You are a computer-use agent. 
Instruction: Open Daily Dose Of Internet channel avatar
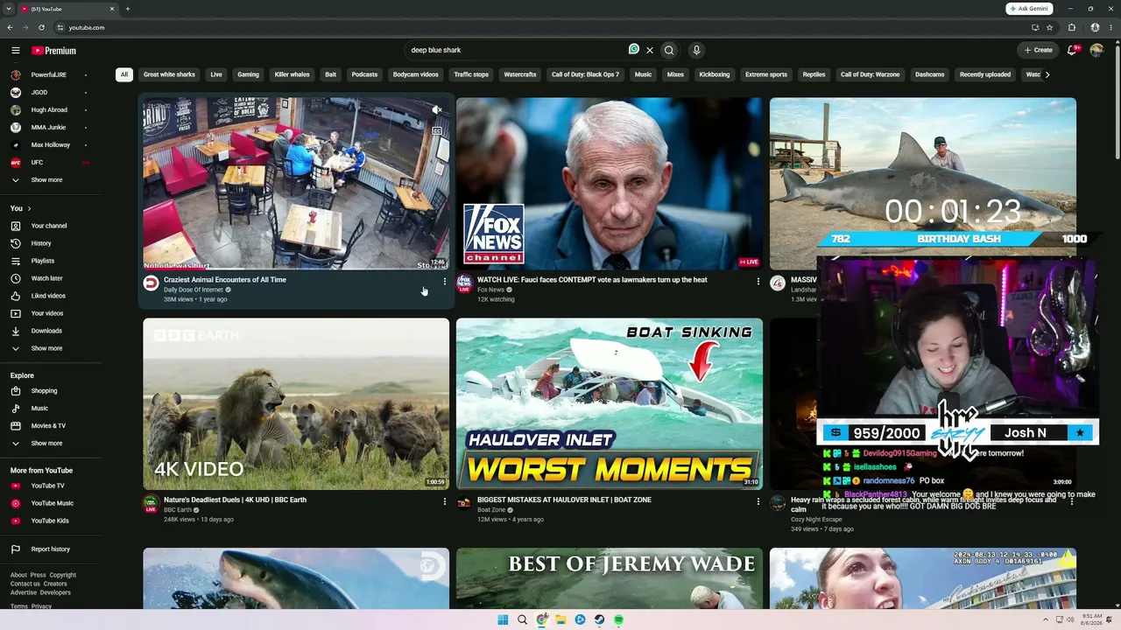pos(151,283)
